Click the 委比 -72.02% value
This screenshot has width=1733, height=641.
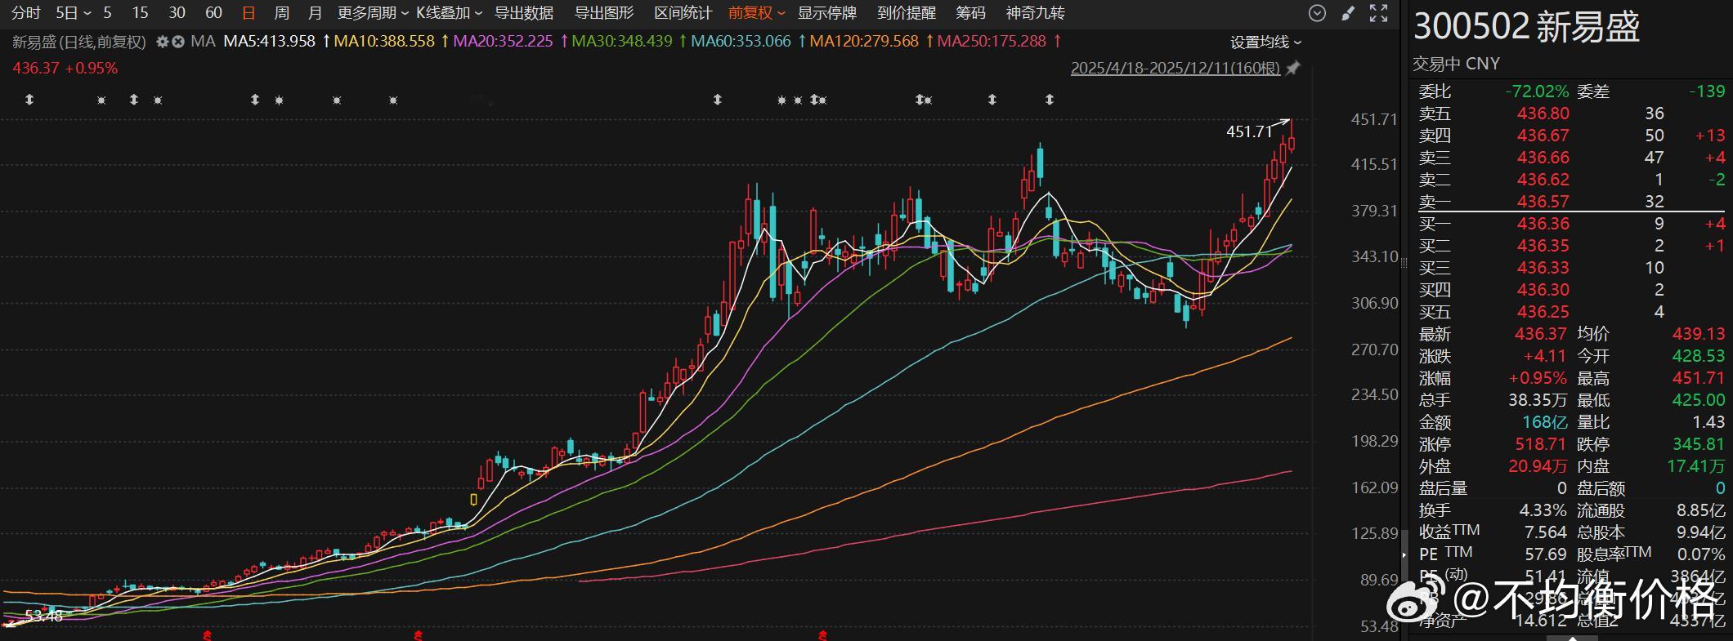click(x=1537, y=91)
